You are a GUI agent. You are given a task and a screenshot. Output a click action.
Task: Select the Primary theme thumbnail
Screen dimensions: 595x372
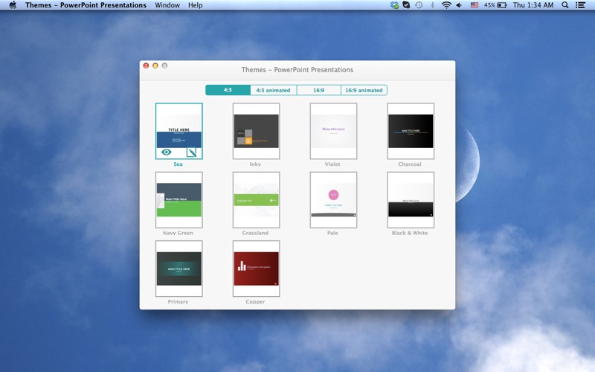pos(179,269)
